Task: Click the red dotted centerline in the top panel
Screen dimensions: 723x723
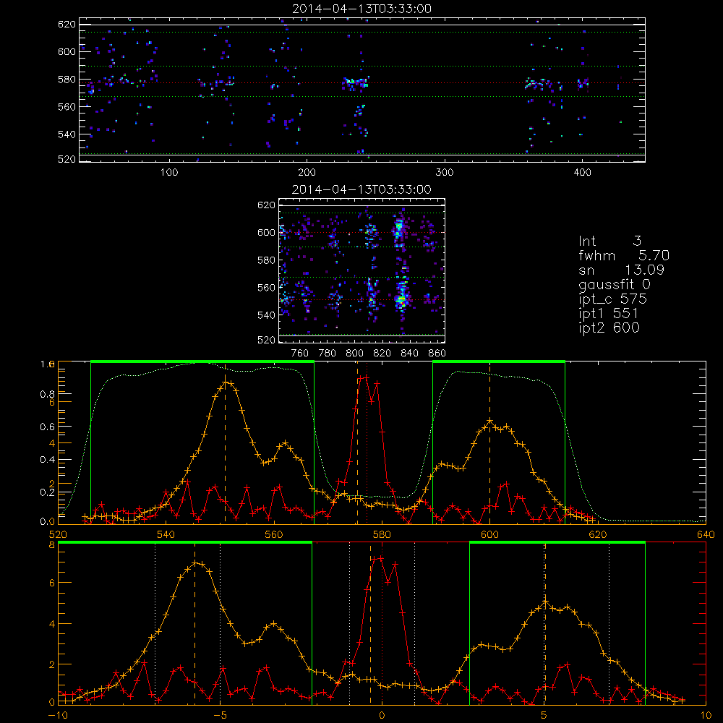Action: [362, 82]
